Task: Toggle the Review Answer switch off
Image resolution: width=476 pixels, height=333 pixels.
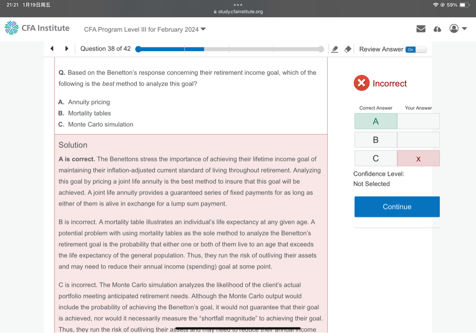Action: 416,49
